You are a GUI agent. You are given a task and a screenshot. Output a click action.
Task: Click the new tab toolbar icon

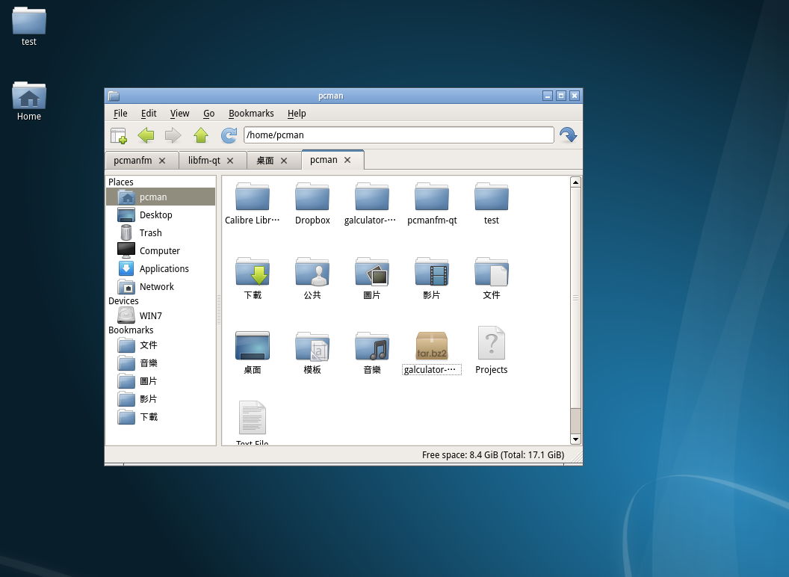[x=119, y=135]
